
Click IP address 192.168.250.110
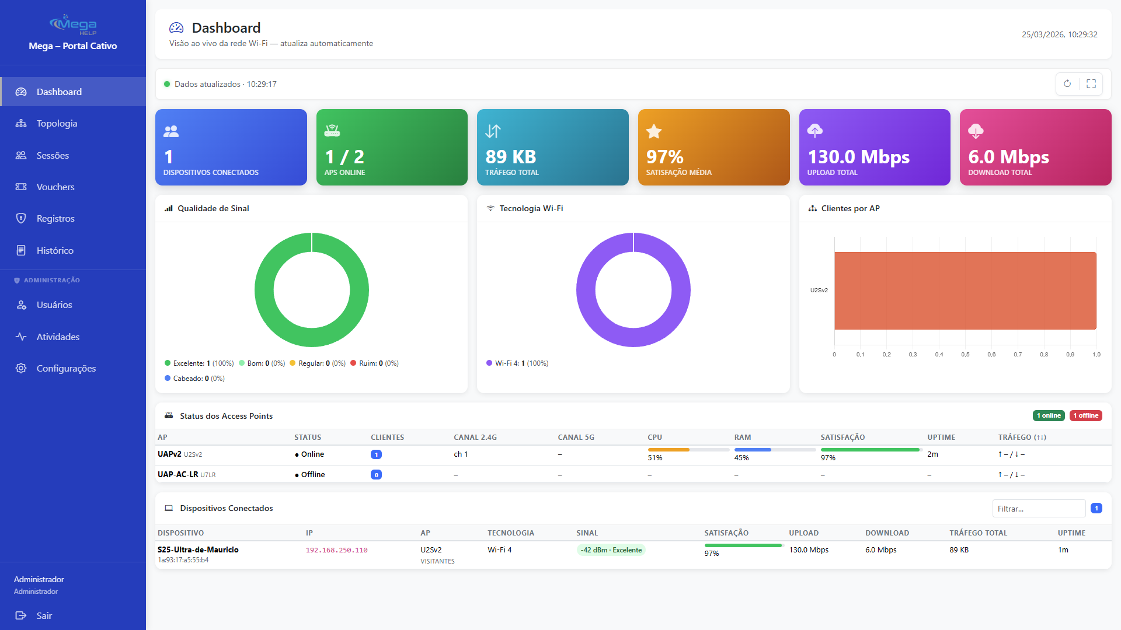click(x=336, y=549)
